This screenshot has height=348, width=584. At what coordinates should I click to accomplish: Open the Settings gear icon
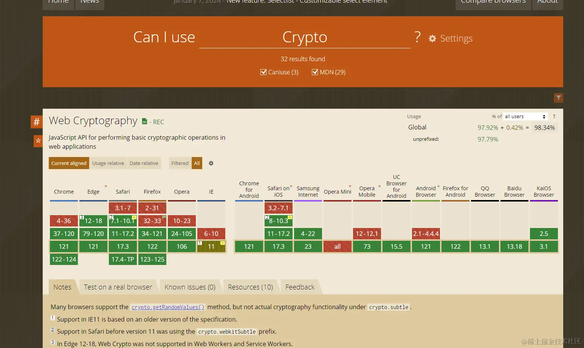tap(432, 38)
